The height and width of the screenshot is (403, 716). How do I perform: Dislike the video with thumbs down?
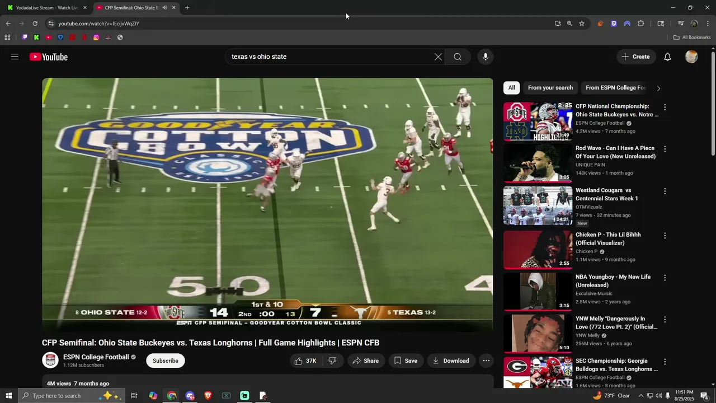(x=332, y=361)
